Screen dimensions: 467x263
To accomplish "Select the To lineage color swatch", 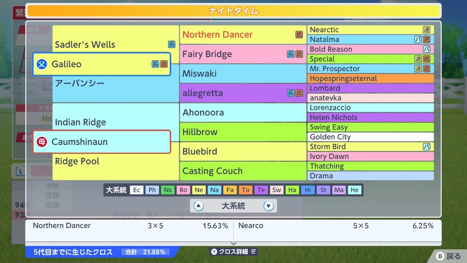I will coord(245,190).
